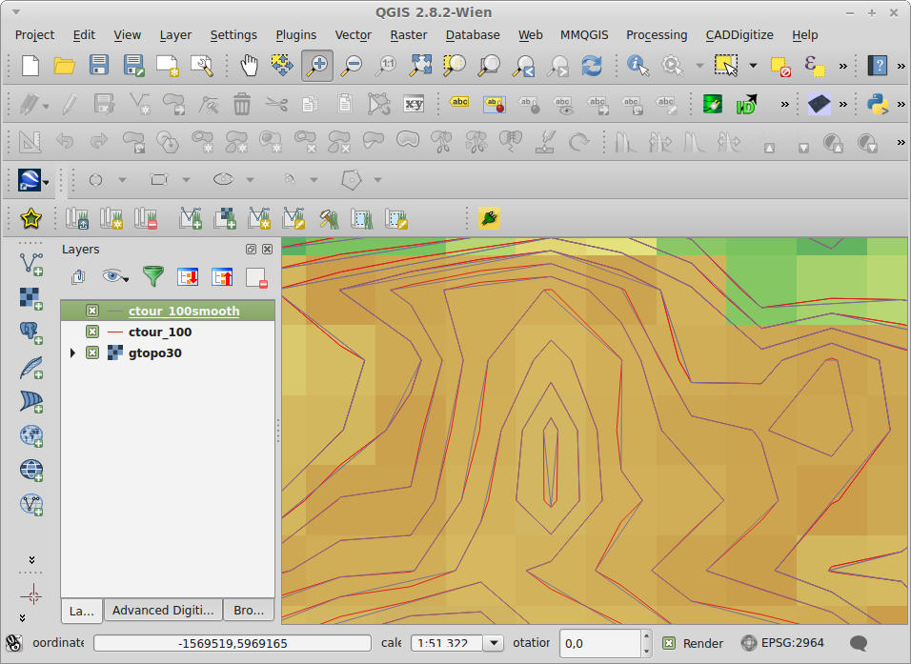Open the scale dropdown arrow
Screen dimensions: 911x664
[x=494, y=643]
